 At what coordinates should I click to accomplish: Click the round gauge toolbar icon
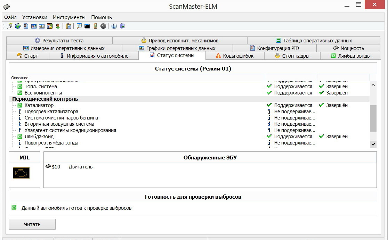coord(103,26)
